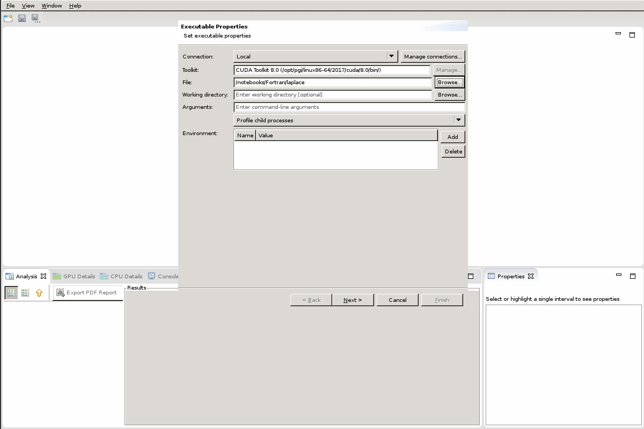Select the first analysis list mode icon
644x429 pixels.
pyautogui.click(x=11, y=293)
